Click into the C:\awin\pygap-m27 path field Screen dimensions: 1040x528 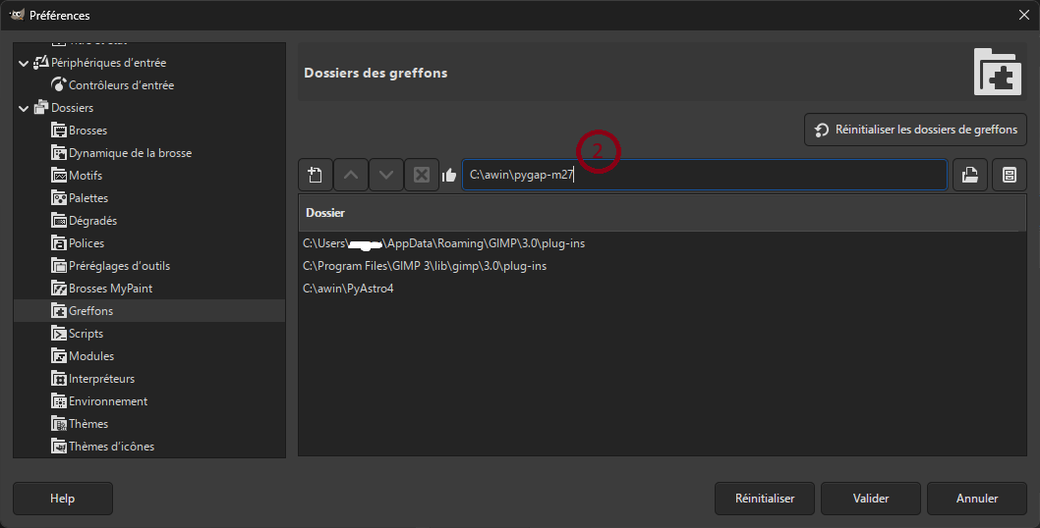point(705,175)
